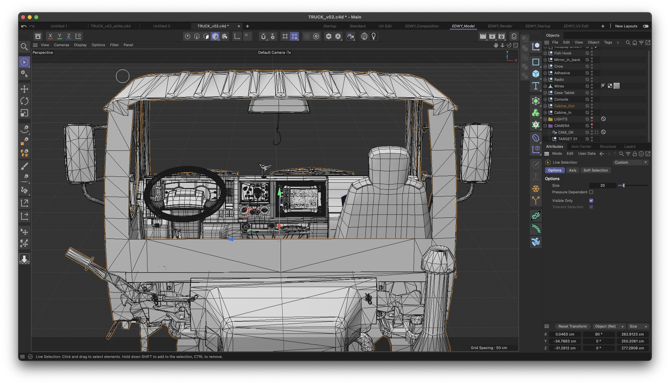Click the Size slider for Live Selection
The image size is (670, 385).
point(624,185)
